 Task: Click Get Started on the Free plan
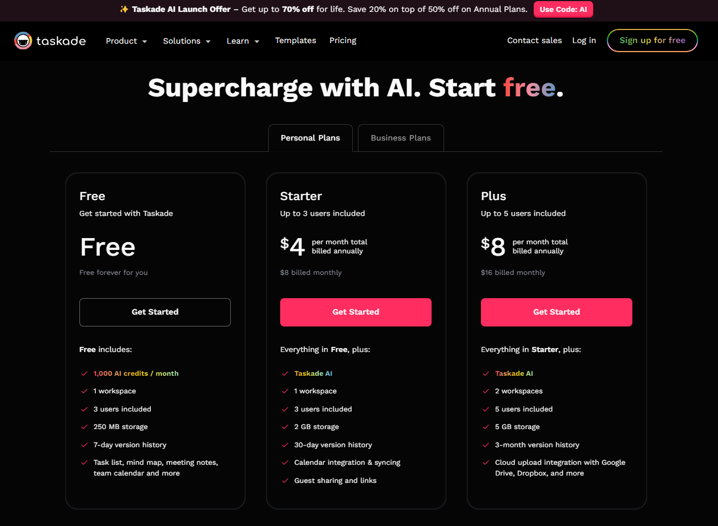point(155,312)
